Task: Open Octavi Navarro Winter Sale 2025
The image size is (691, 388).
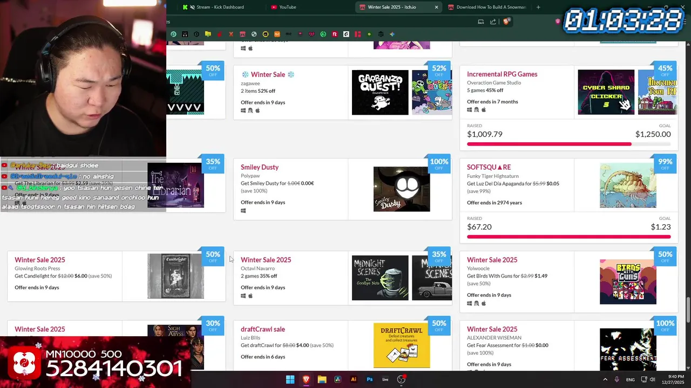Action: (266, 260)
